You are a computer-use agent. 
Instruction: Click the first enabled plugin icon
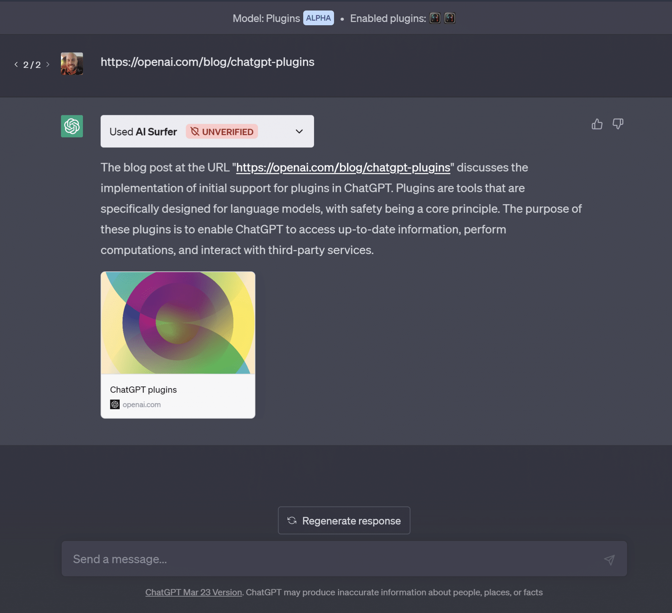click(435, 18)
